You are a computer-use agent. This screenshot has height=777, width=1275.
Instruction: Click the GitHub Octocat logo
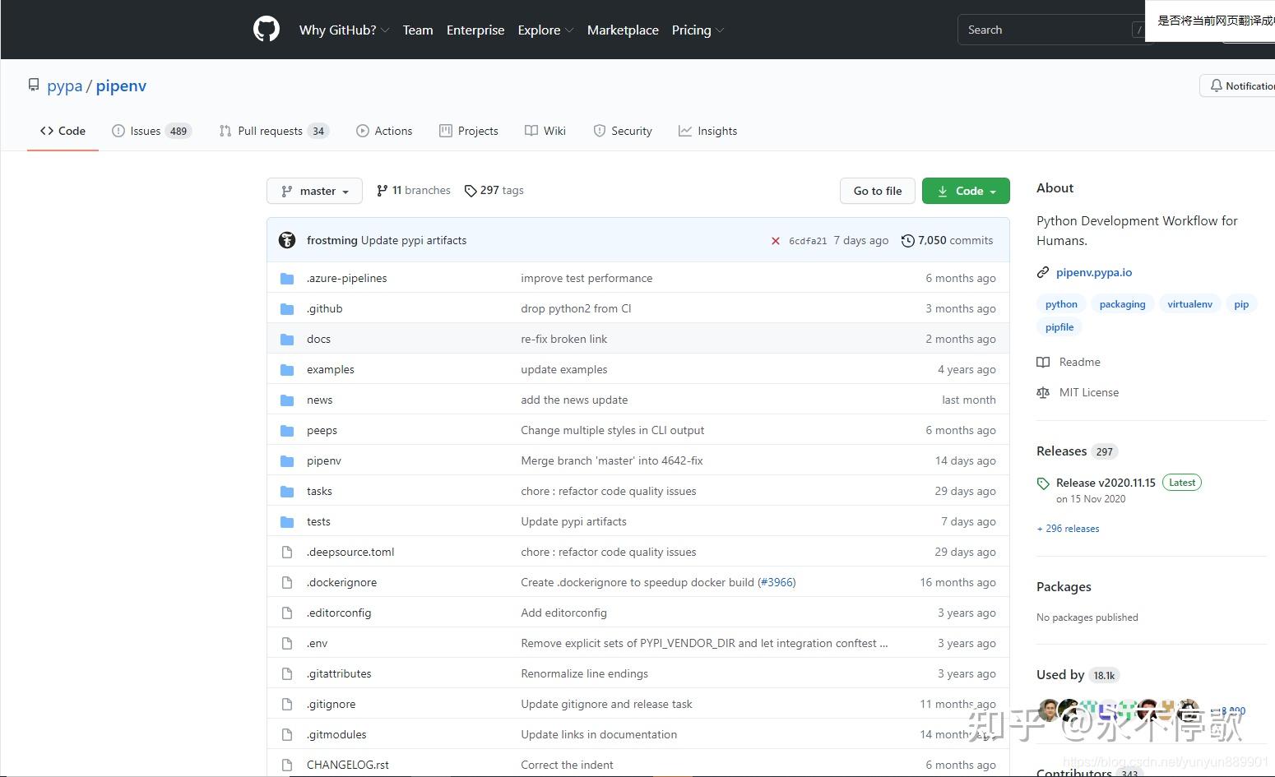[266, 30]
